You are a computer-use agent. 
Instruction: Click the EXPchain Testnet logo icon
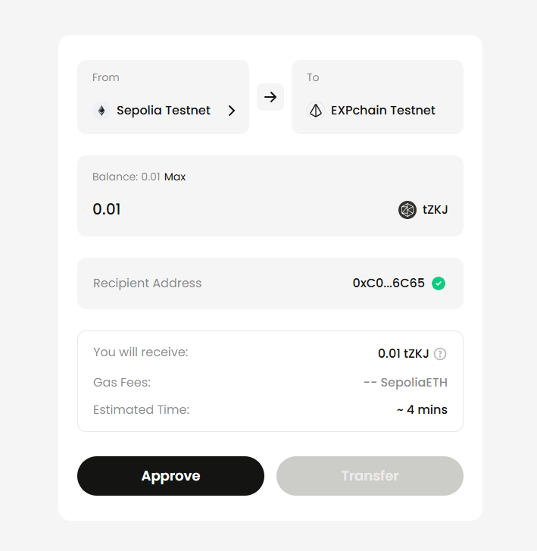click(x=315, y=111)
